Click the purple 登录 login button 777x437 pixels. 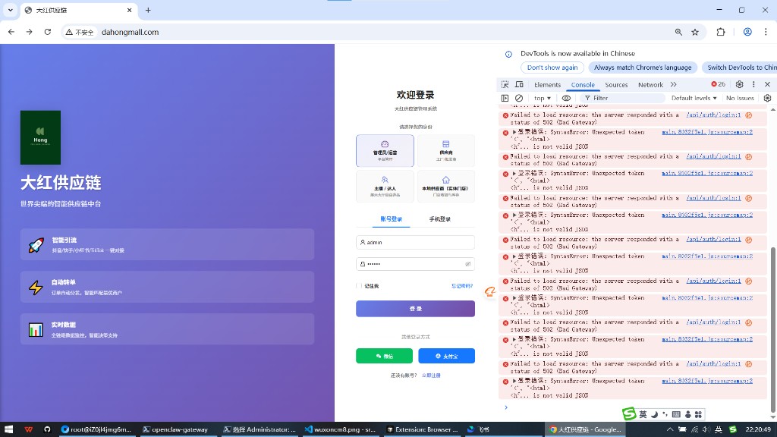tap(415, 309)
